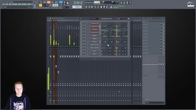
Task: Click the add channel plus button
Action: point(95,59)
